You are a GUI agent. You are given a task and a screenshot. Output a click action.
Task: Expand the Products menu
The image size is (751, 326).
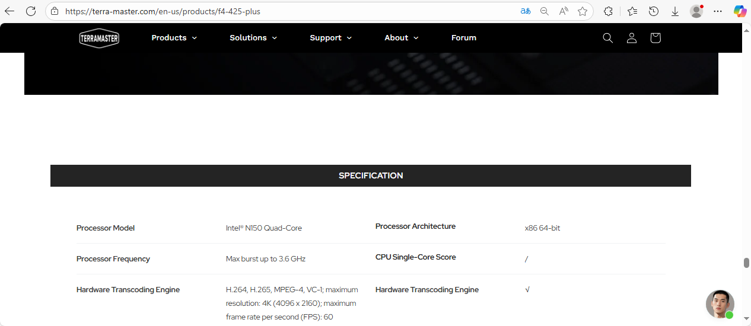(174, 38)
